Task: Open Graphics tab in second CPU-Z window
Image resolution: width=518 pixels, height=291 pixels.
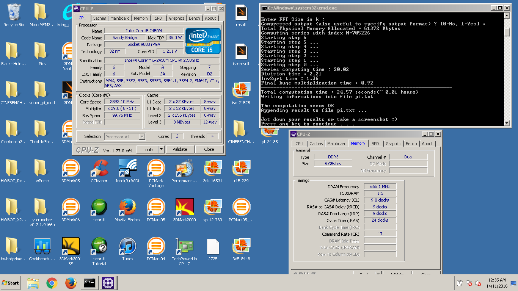Action: click(x=394, y=144)
